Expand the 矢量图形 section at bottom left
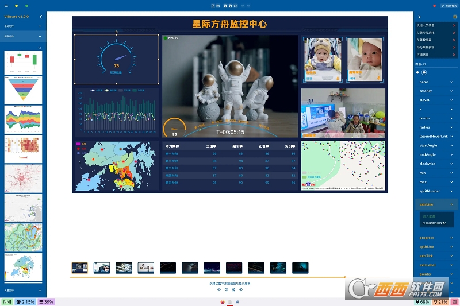This screenshot has height=306, width=460. (x=23, y=290)
